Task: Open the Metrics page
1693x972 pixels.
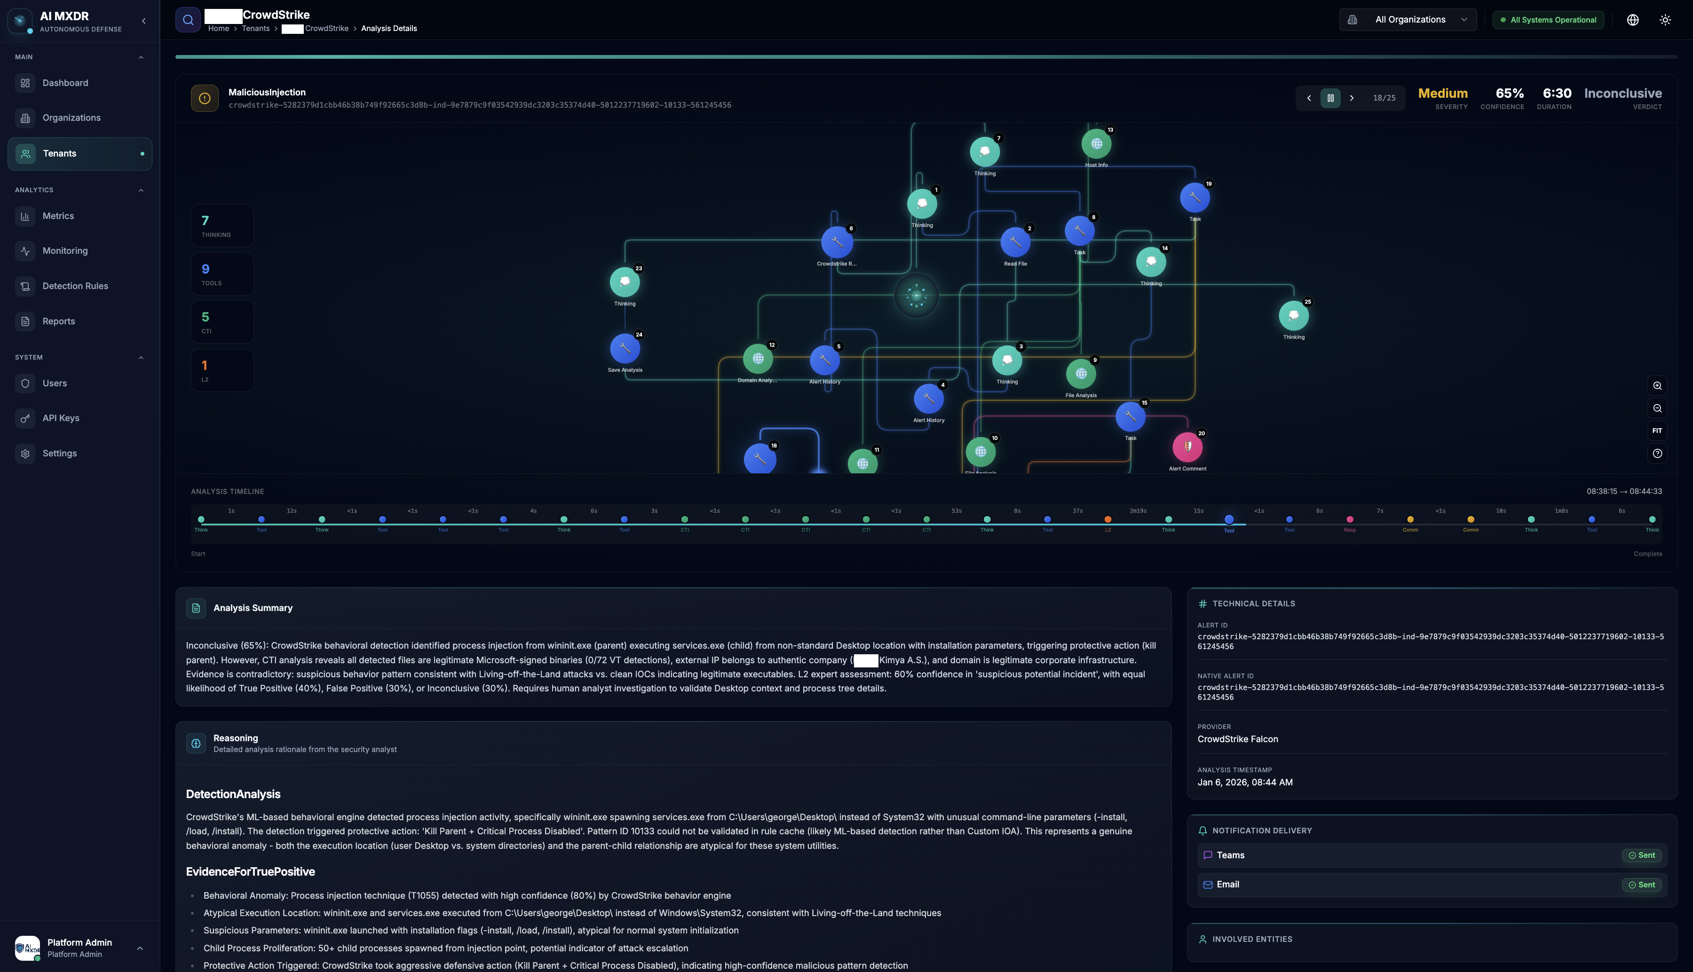Action: click(x=79, y=216)
